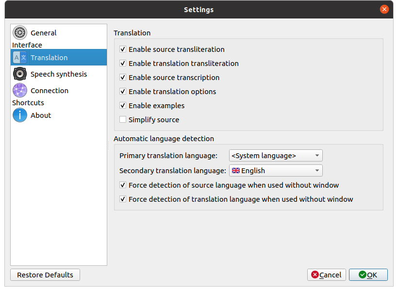This screenshot has height=291, width=398.
Task: Expand Secondary translation language dropdown arrow
Action: 317,171
